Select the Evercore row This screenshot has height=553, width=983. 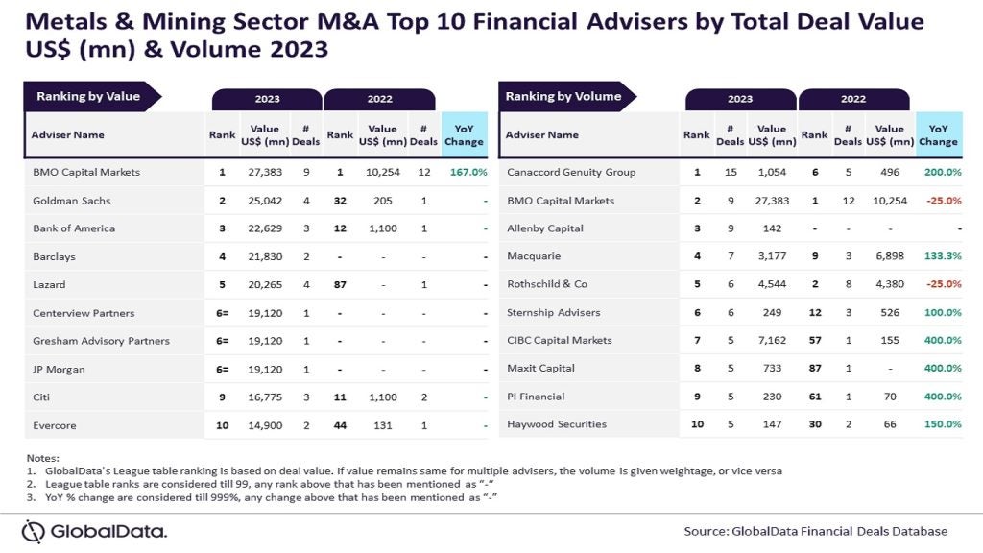coord(255,425)
